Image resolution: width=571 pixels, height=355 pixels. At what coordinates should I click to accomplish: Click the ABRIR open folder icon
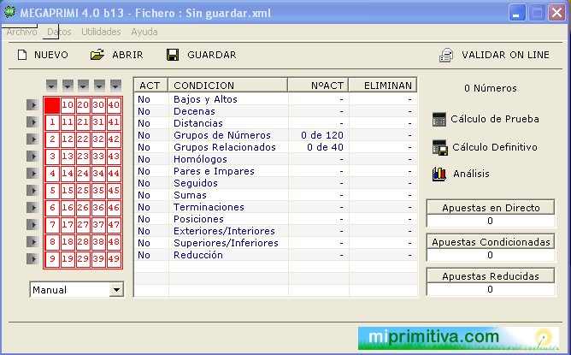[x=97, y=55]
